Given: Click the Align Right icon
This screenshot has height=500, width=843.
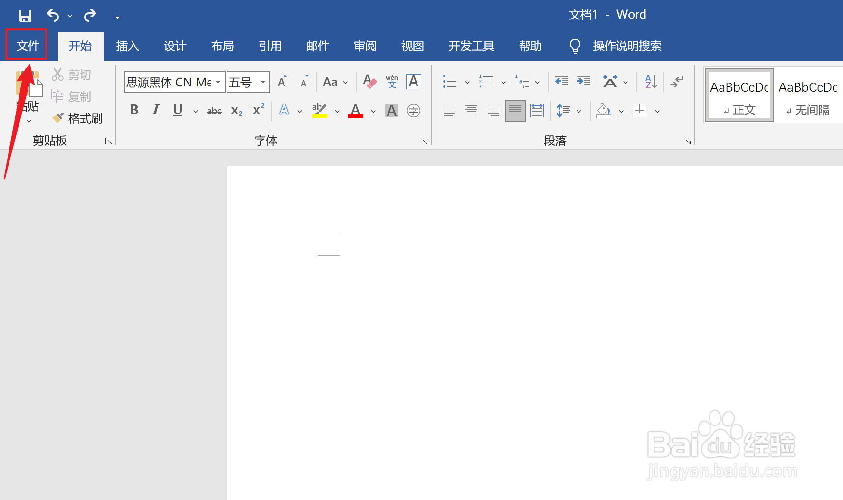Looking at the screenshot, I should click(493, 111).
